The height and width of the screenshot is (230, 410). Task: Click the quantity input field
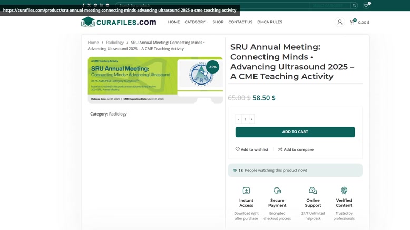245,119
